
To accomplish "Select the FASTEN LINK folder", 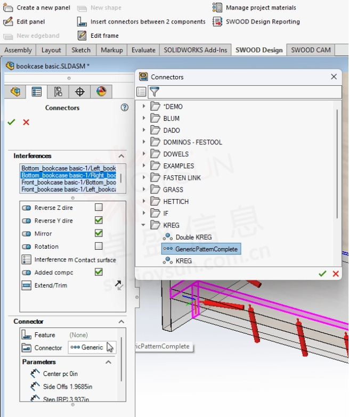I will pos(175,178).
